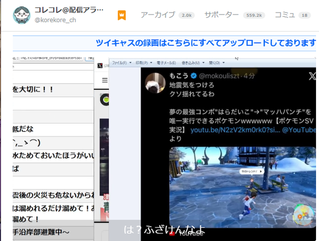Screen dimensions: 319x241
Task: Open the ツイキャスの録画 upload notice link
Action: pyautogui.click(x=205, y=43)
